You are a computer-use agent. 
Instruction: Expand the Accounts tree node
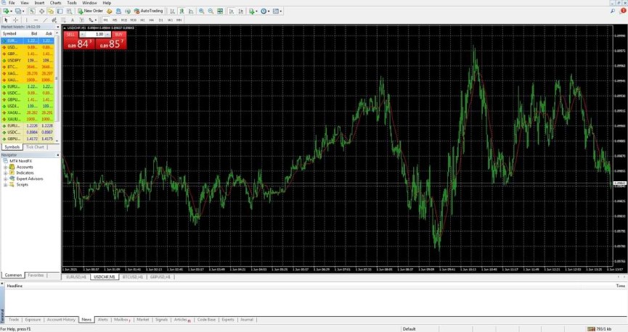(x=6, y=167)
